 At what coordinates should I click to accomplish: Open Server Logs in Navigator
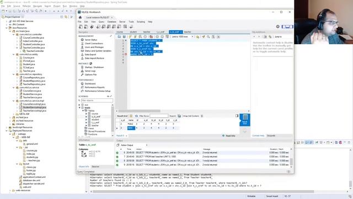(x=90, y=71)
